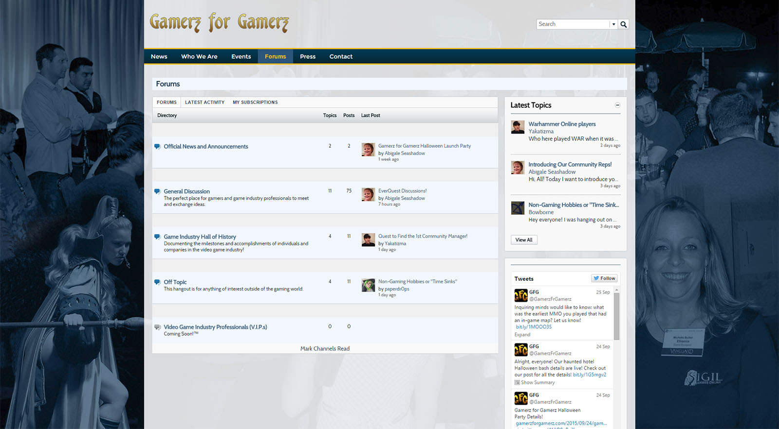Image resolution: width=779 pixels, height=429 pixels.
Task: Open Official News and Announcements forum
Action: coord(206,146)
